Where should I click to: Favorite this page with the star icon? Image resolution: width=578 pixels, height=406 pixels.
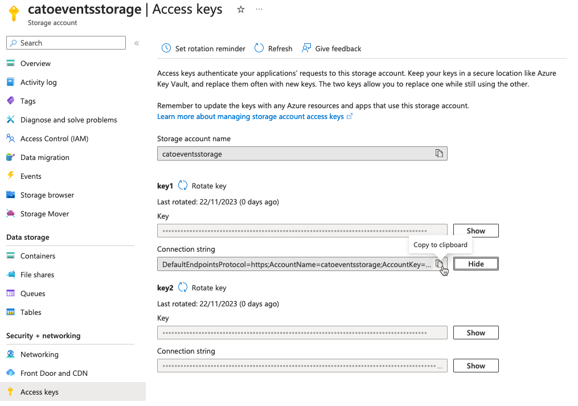click(241, 10)
